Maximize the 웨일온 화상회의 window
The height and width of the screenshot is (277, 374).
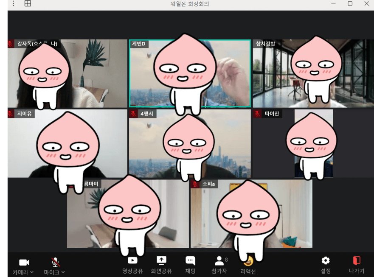click(x=350, y=3)
